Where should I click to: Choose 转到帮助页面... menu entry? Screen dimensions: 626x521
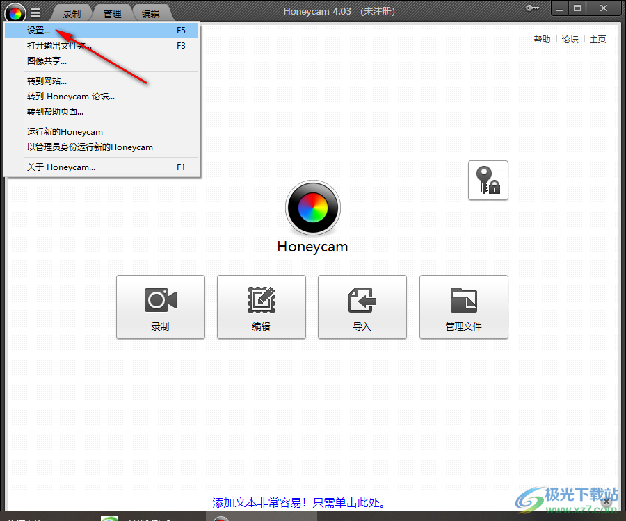click(x=102, y=111)
